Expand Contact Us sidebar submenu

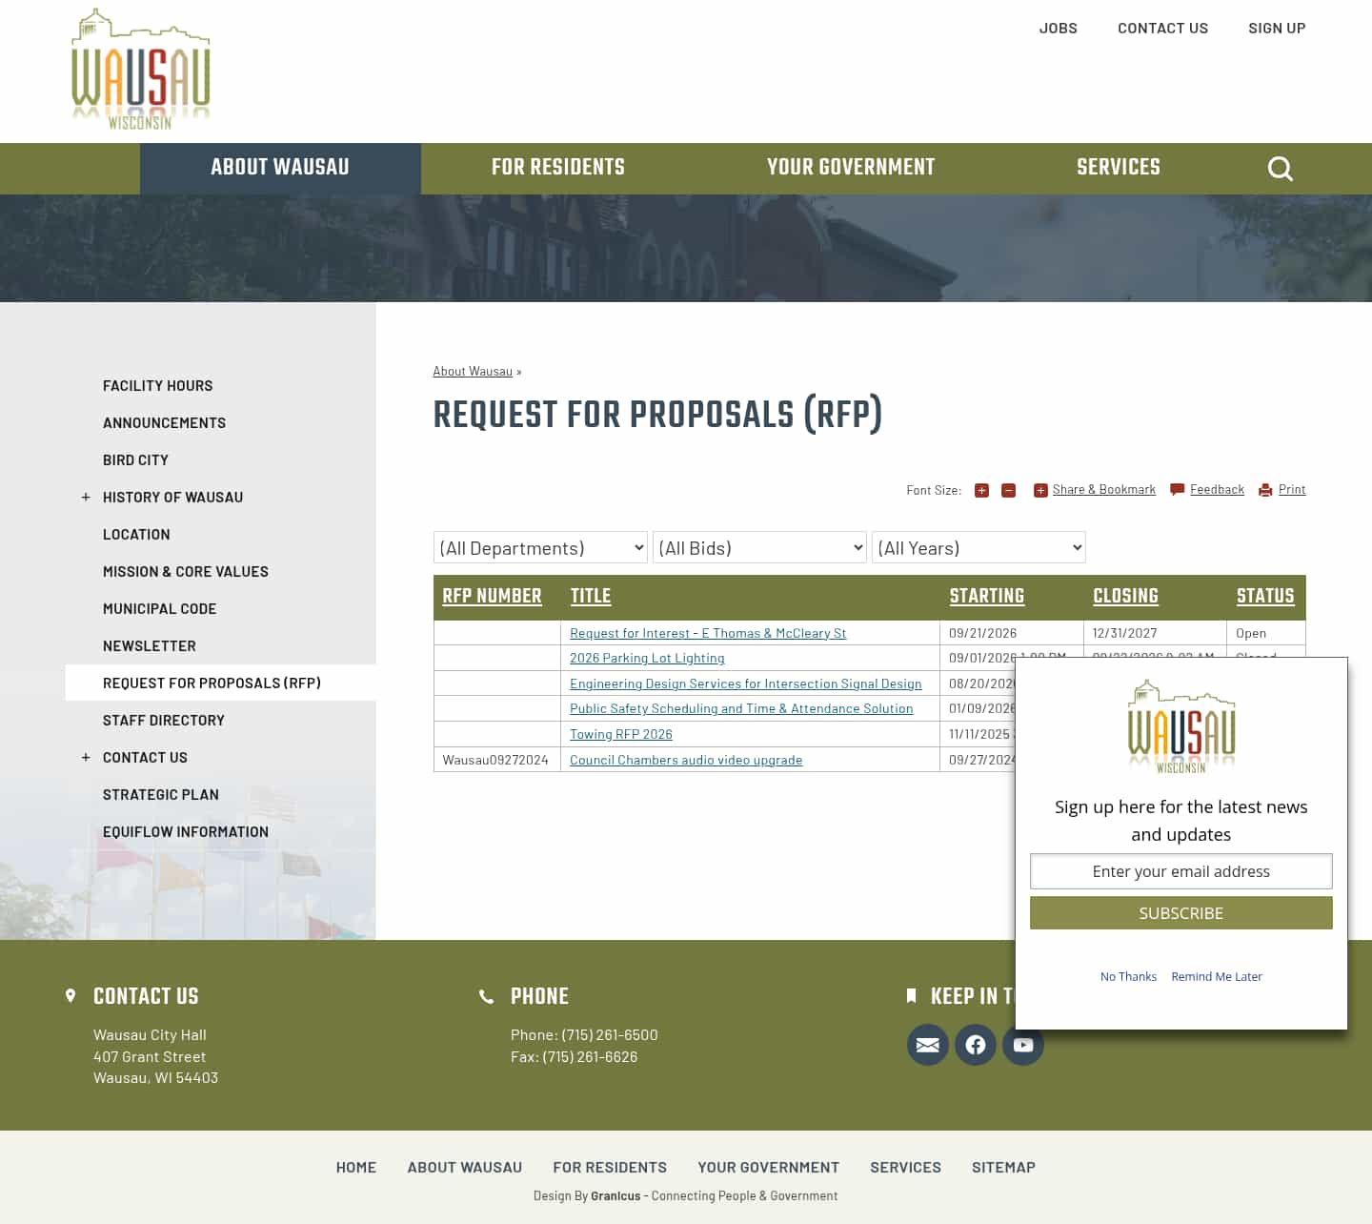pyautogui.click(x=86, y=757)
